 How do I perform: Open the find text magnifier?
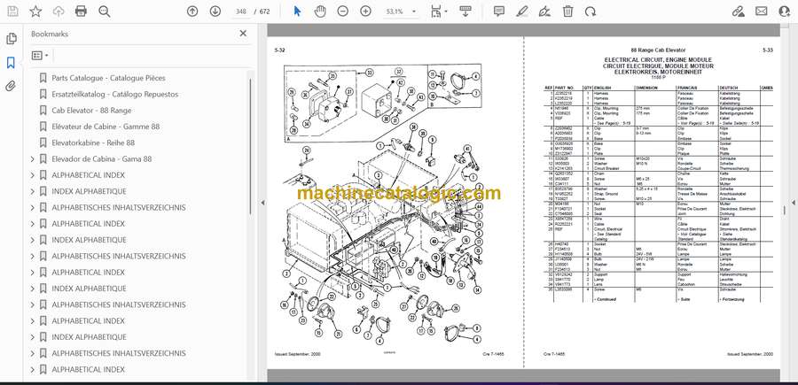[105, 12]
